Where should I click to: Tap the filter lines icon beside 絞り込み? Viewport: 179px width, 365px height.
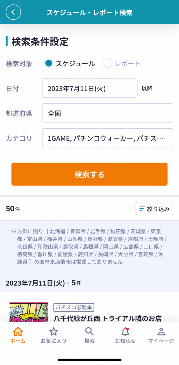(x=142, y=209)
